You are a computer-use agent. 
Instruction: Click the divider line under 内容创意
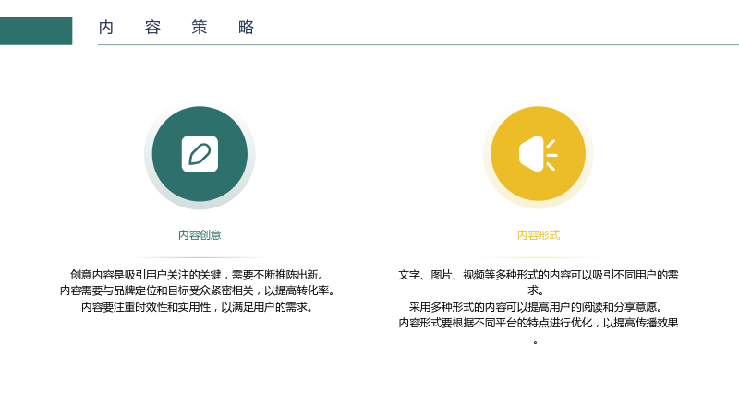[x=200, y=257]
